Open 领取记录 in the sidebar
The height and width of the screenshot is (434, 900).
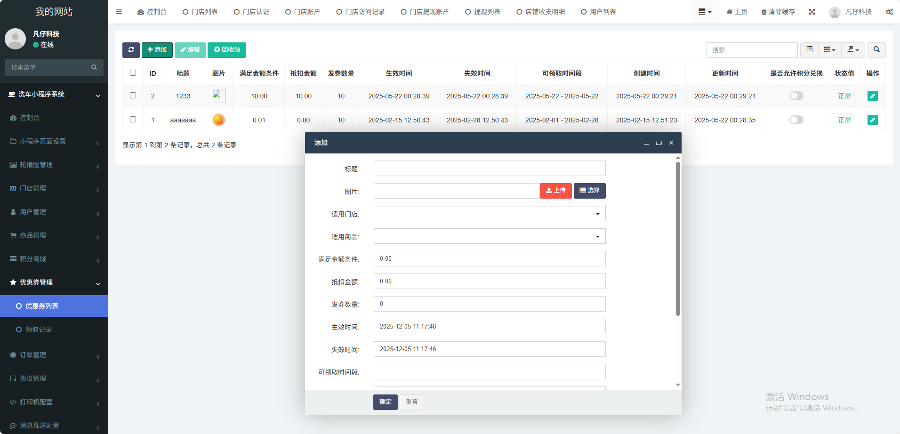(x=39, y=330)
